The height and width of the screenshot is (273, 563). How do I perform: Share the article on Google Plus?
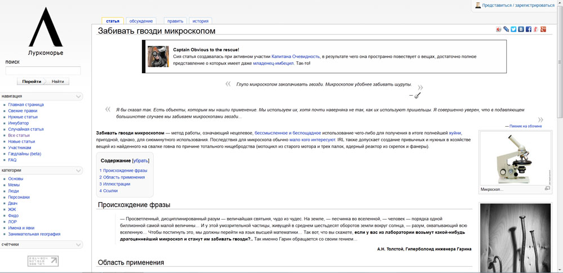click(543, 29)
